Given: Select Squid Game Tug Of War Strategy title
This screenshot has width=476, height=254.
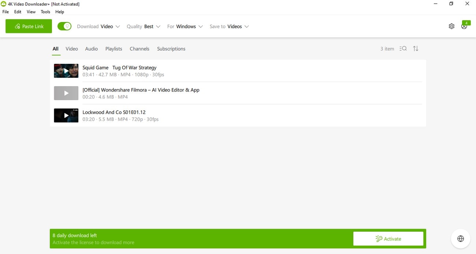Looking at the screenshot, I should click(x=119, y=67).
